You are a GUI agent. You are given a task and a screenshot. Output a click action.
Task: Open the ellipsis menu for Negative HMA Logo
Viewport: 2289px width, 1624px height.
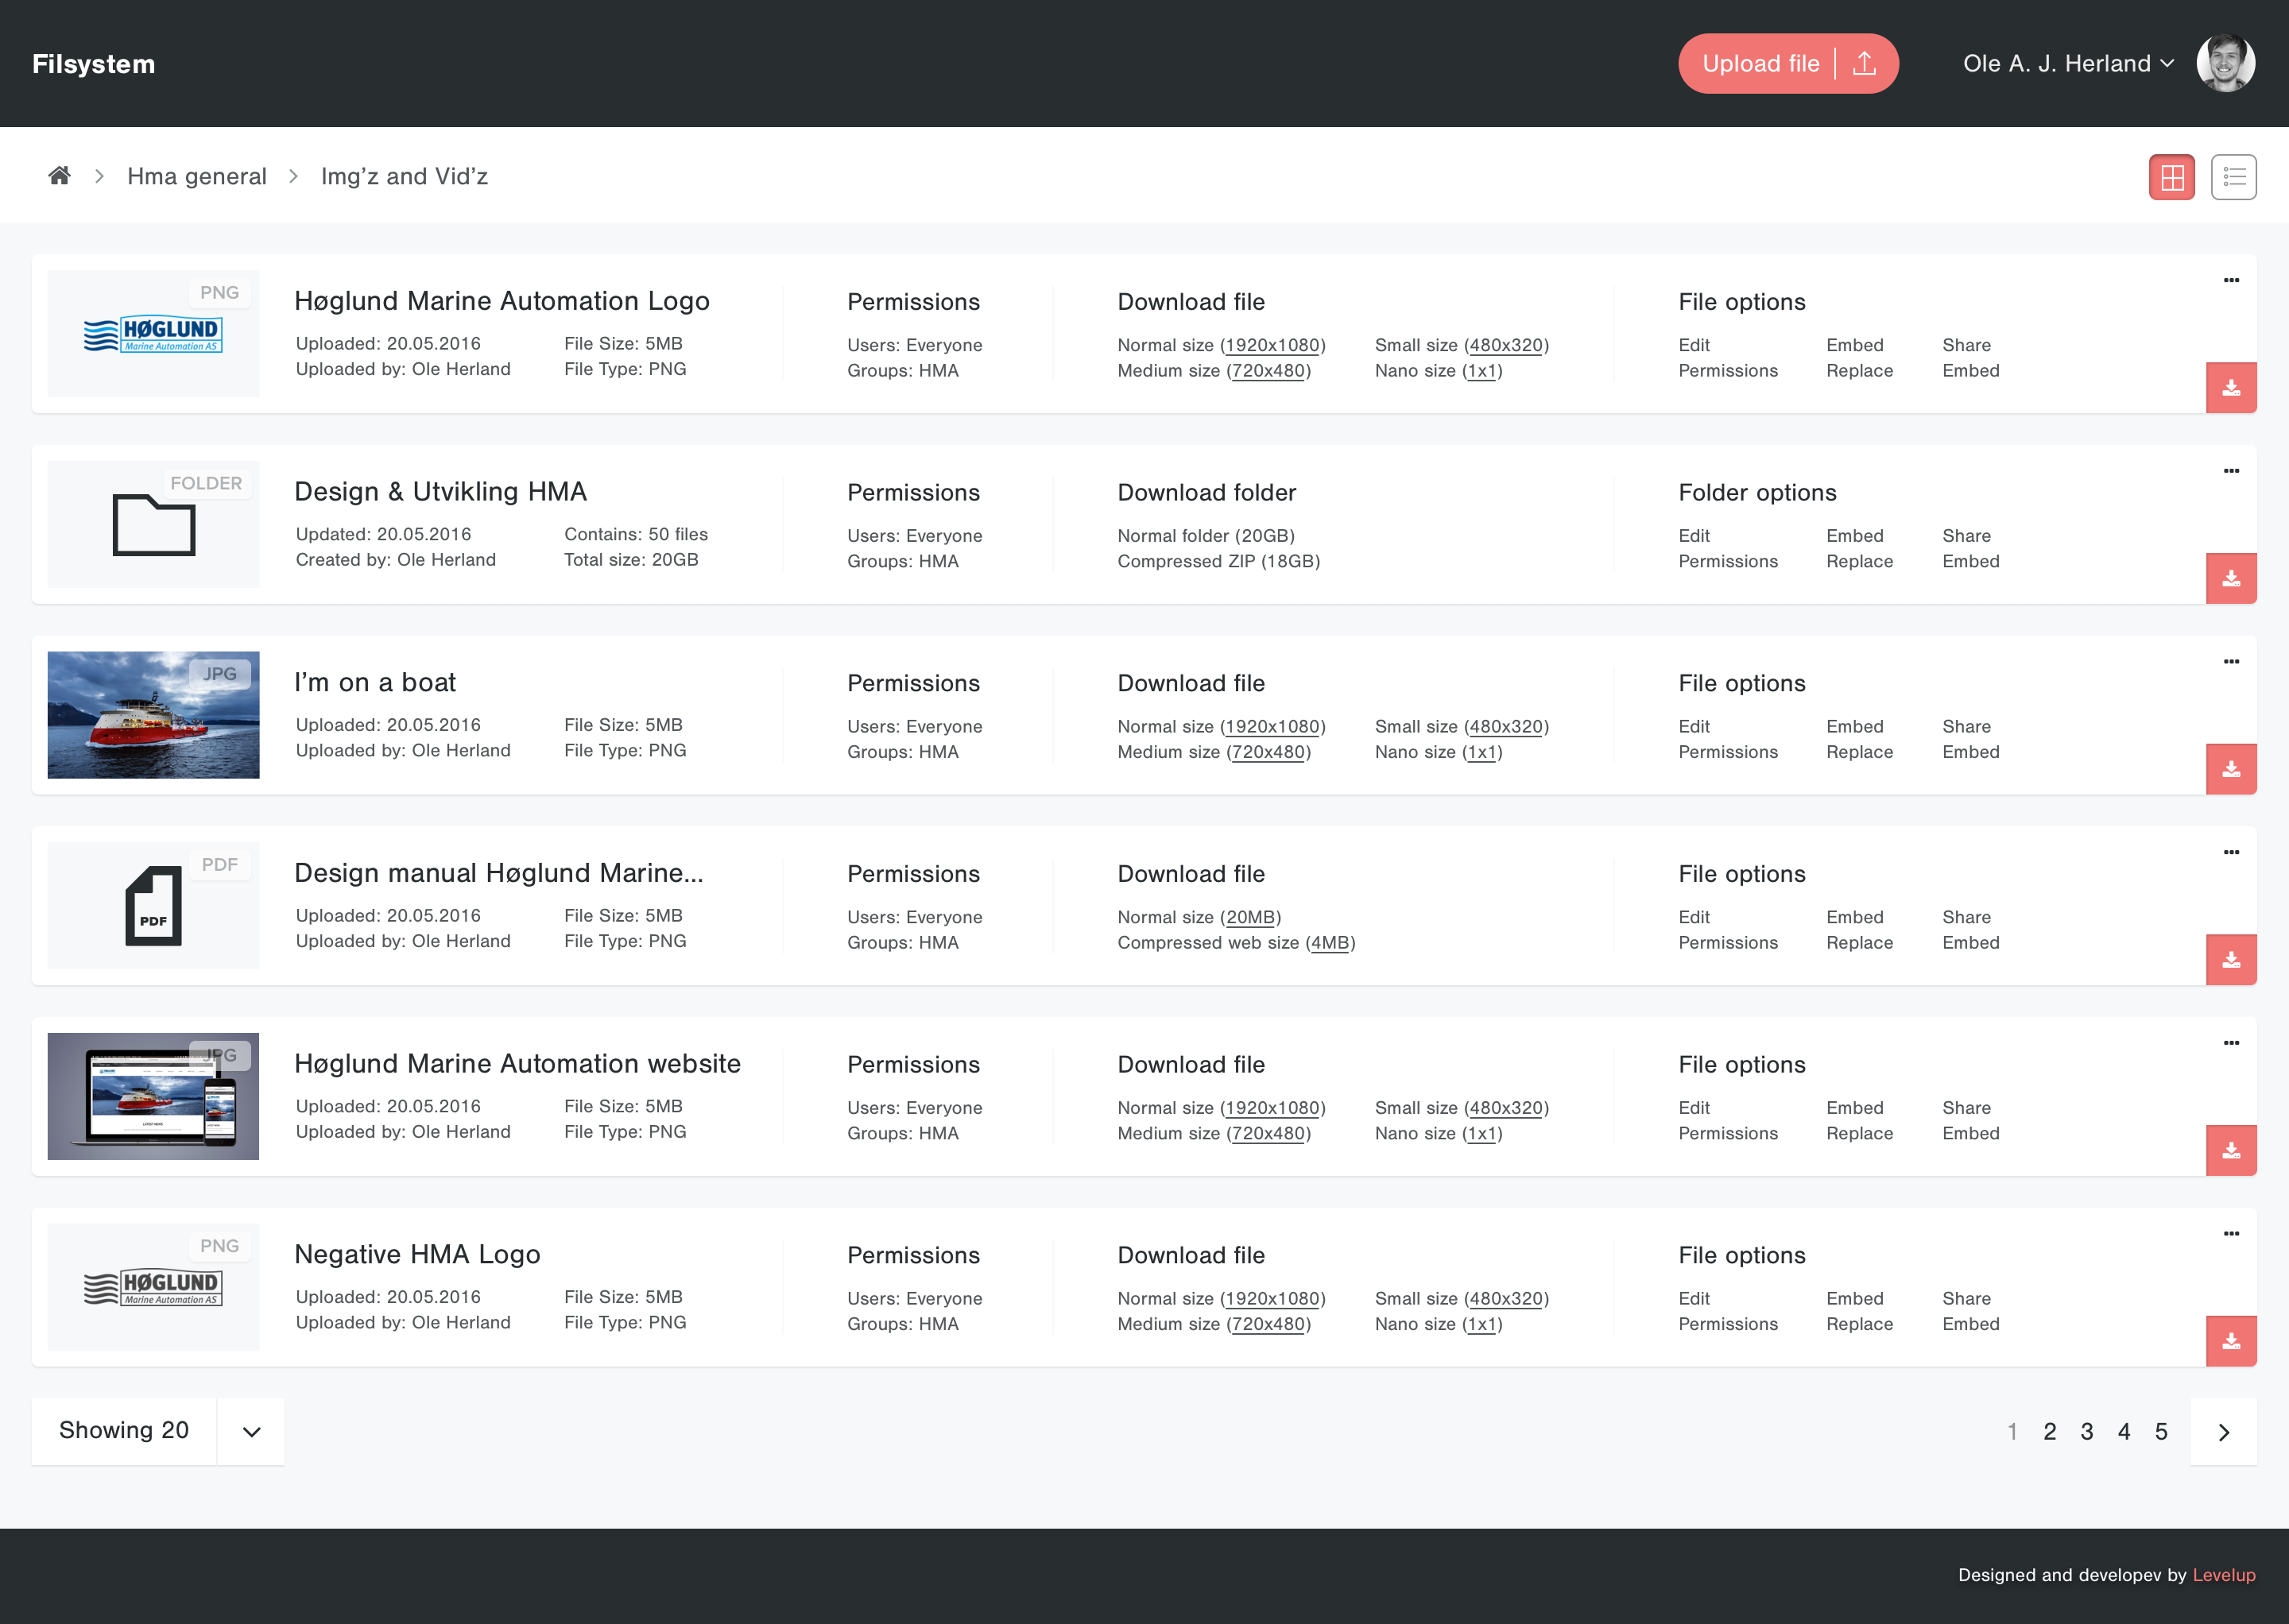[2231, 1233]
